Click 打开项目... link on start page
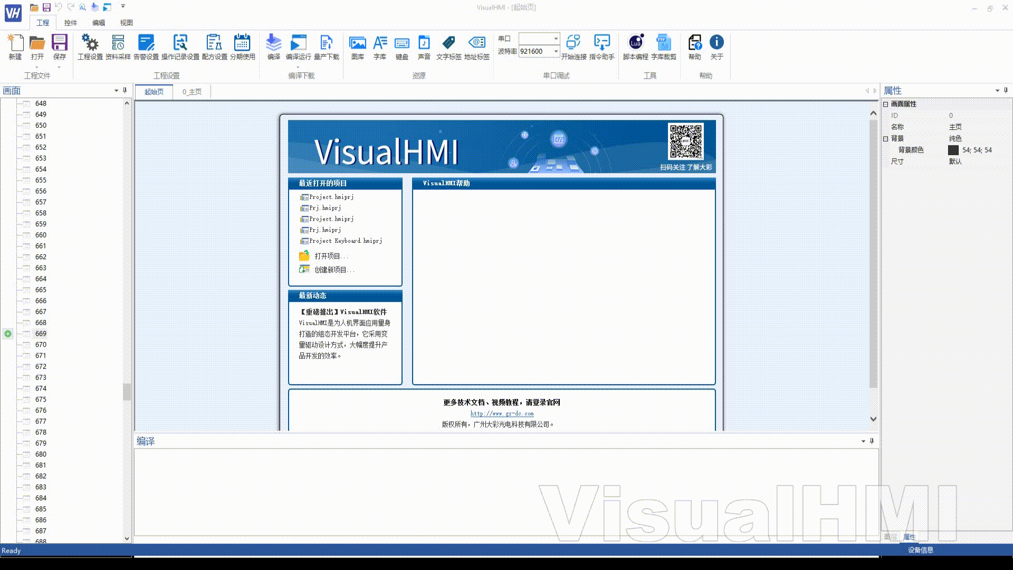The height and width of the screenshot is (570, 1013). [331, 256]
